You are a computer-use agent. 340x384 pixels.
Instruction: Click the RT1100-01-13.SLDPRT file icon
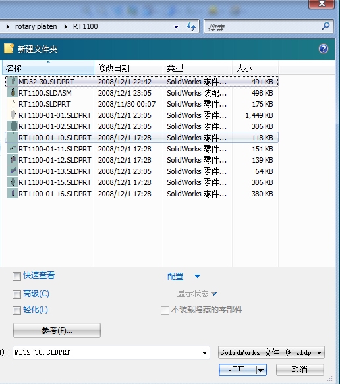coord(13,171)
